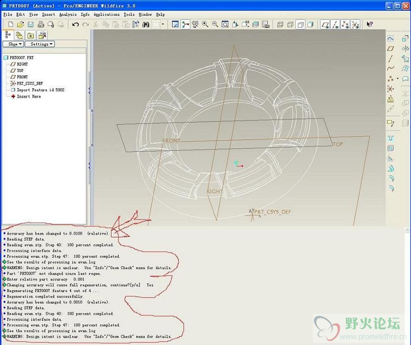The image size is (411, 345).
Task: Repaint the graphics window
Action: point(175,24)
